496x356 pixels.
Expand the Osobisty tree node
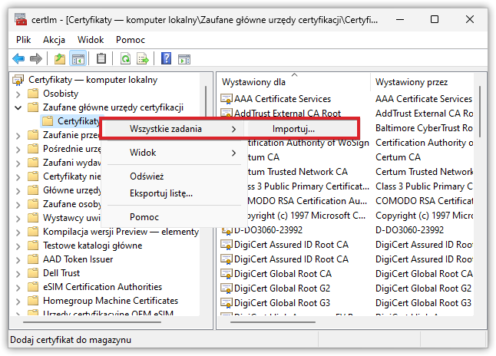coord(18,94)
